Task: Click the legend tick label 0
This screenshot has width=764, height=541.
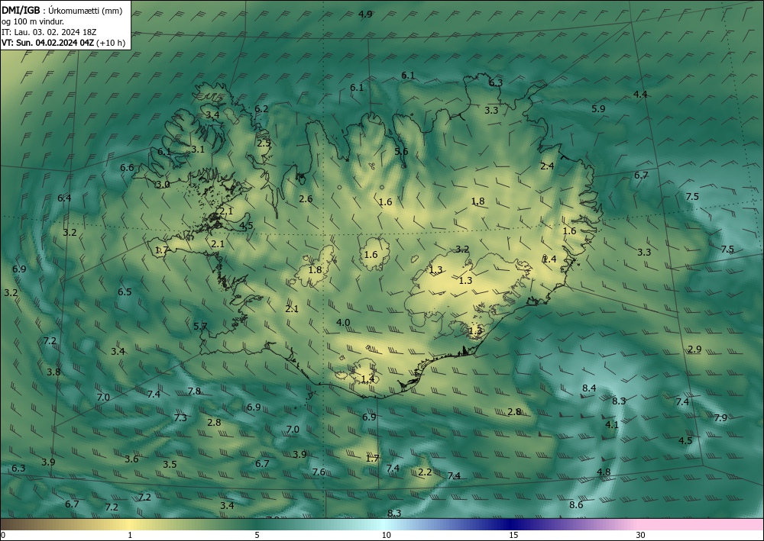Action: [x=3, y=535]
